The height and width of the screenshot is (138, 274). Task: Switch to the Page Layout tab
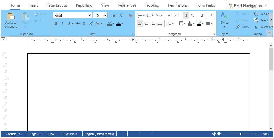[57, 5]
